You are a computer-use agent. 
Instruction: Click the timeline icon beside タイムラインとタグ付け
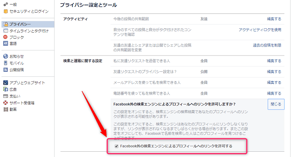6,31
